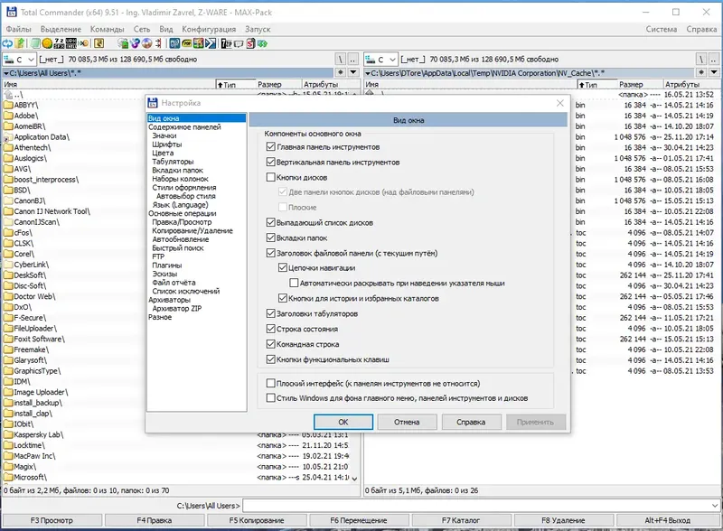
Task: Click right panel root directory backslash button
Action: [701, 59]
